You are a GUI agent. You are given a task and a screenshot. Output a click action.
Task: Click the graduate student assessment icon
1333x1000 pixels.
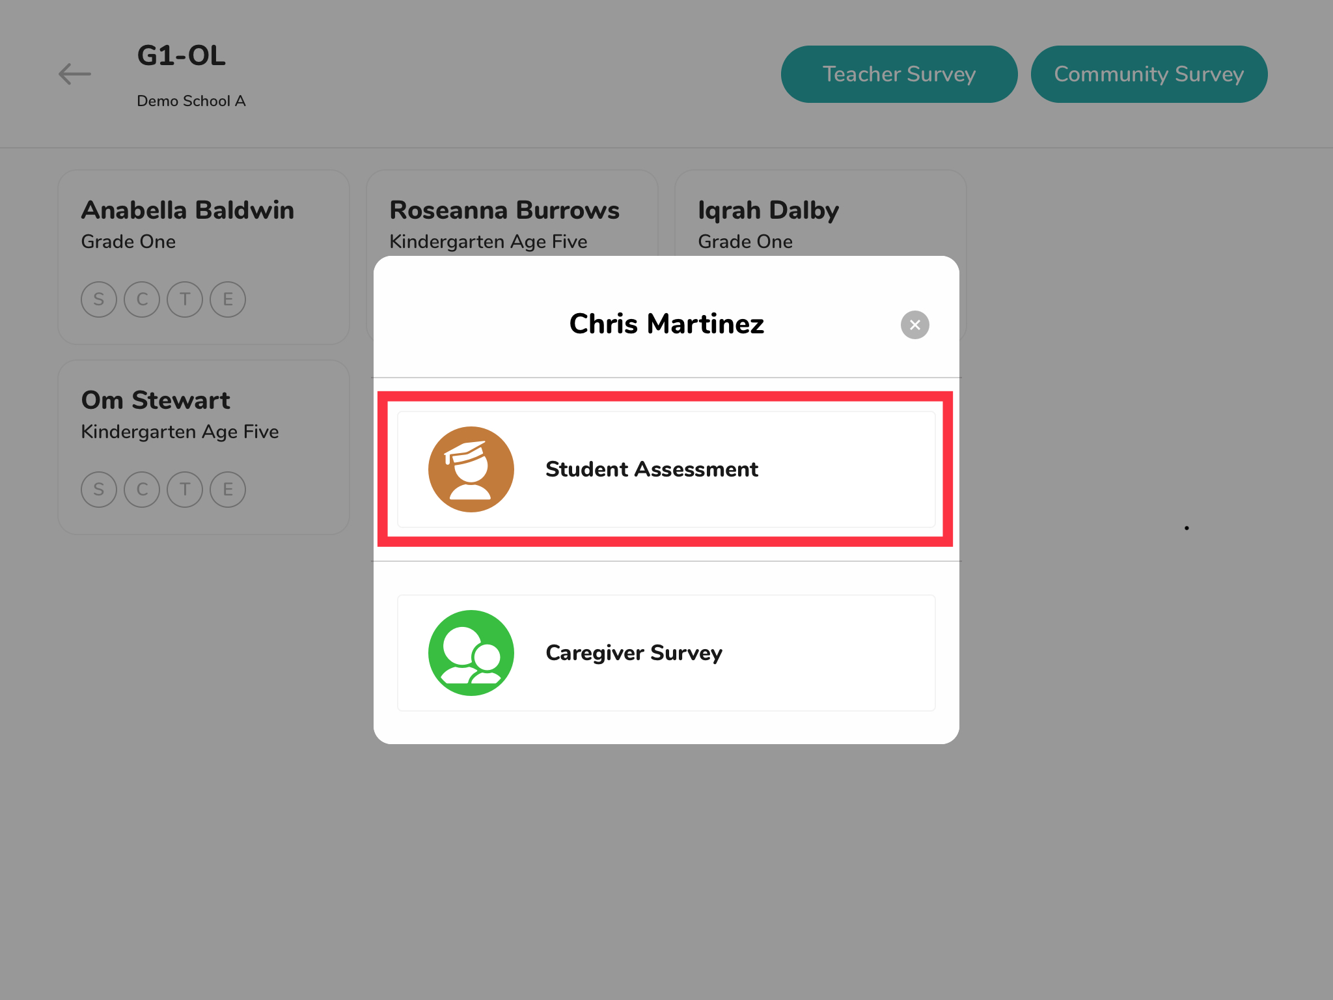coord(471,469)
